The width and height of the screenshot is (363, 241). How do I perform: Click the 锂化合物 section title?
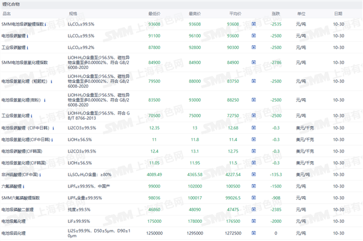[x=11, y=4]
